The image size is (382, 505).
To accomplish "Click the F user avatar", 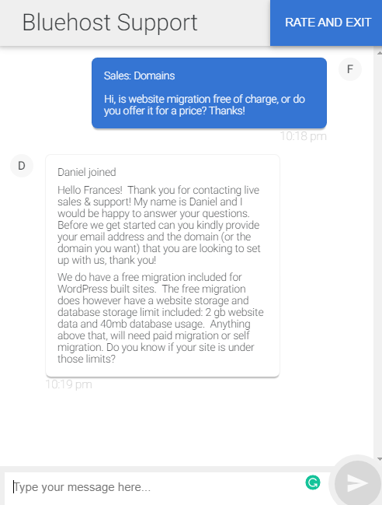I will [350, 69].
